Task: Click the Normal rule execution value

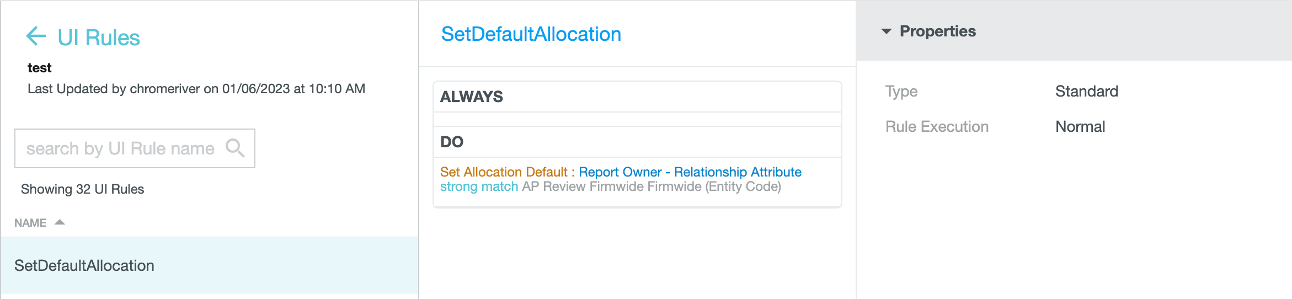Action: pyautogui.click(x=1080, y=126)
